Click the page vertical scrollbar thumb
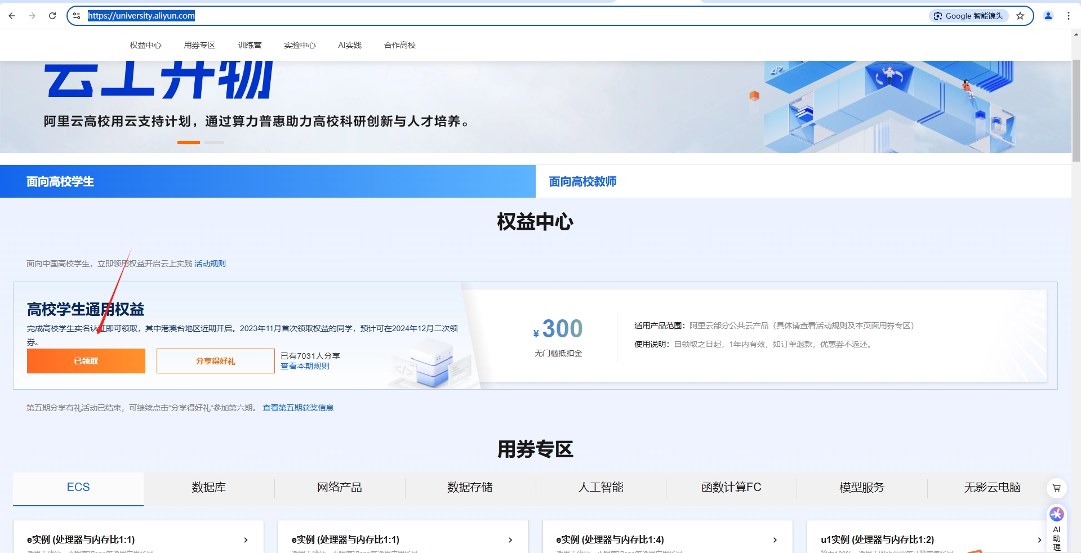This screenshot has height=553, width=1081. pyautogui.click(x=1076, y=110)
